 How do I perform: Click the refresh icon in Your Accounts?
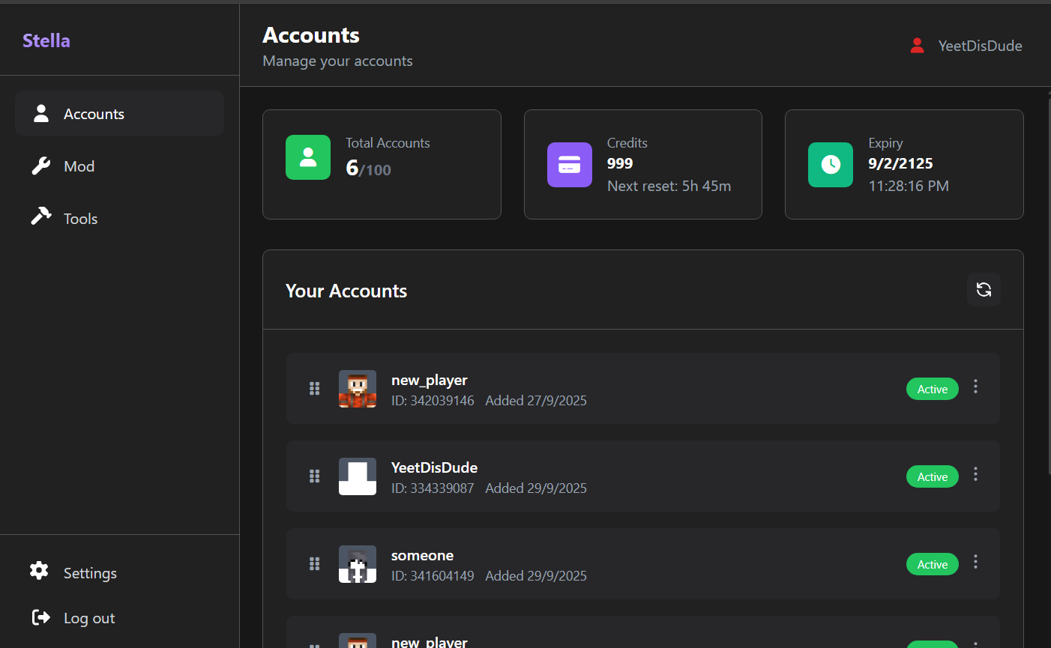pos(984,290)
